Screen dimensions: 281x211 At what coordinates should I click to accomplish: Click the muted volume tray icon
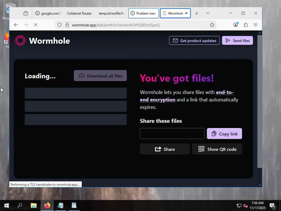246,206
